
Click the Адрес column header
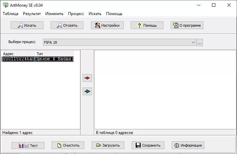click(x=18, y=53)
